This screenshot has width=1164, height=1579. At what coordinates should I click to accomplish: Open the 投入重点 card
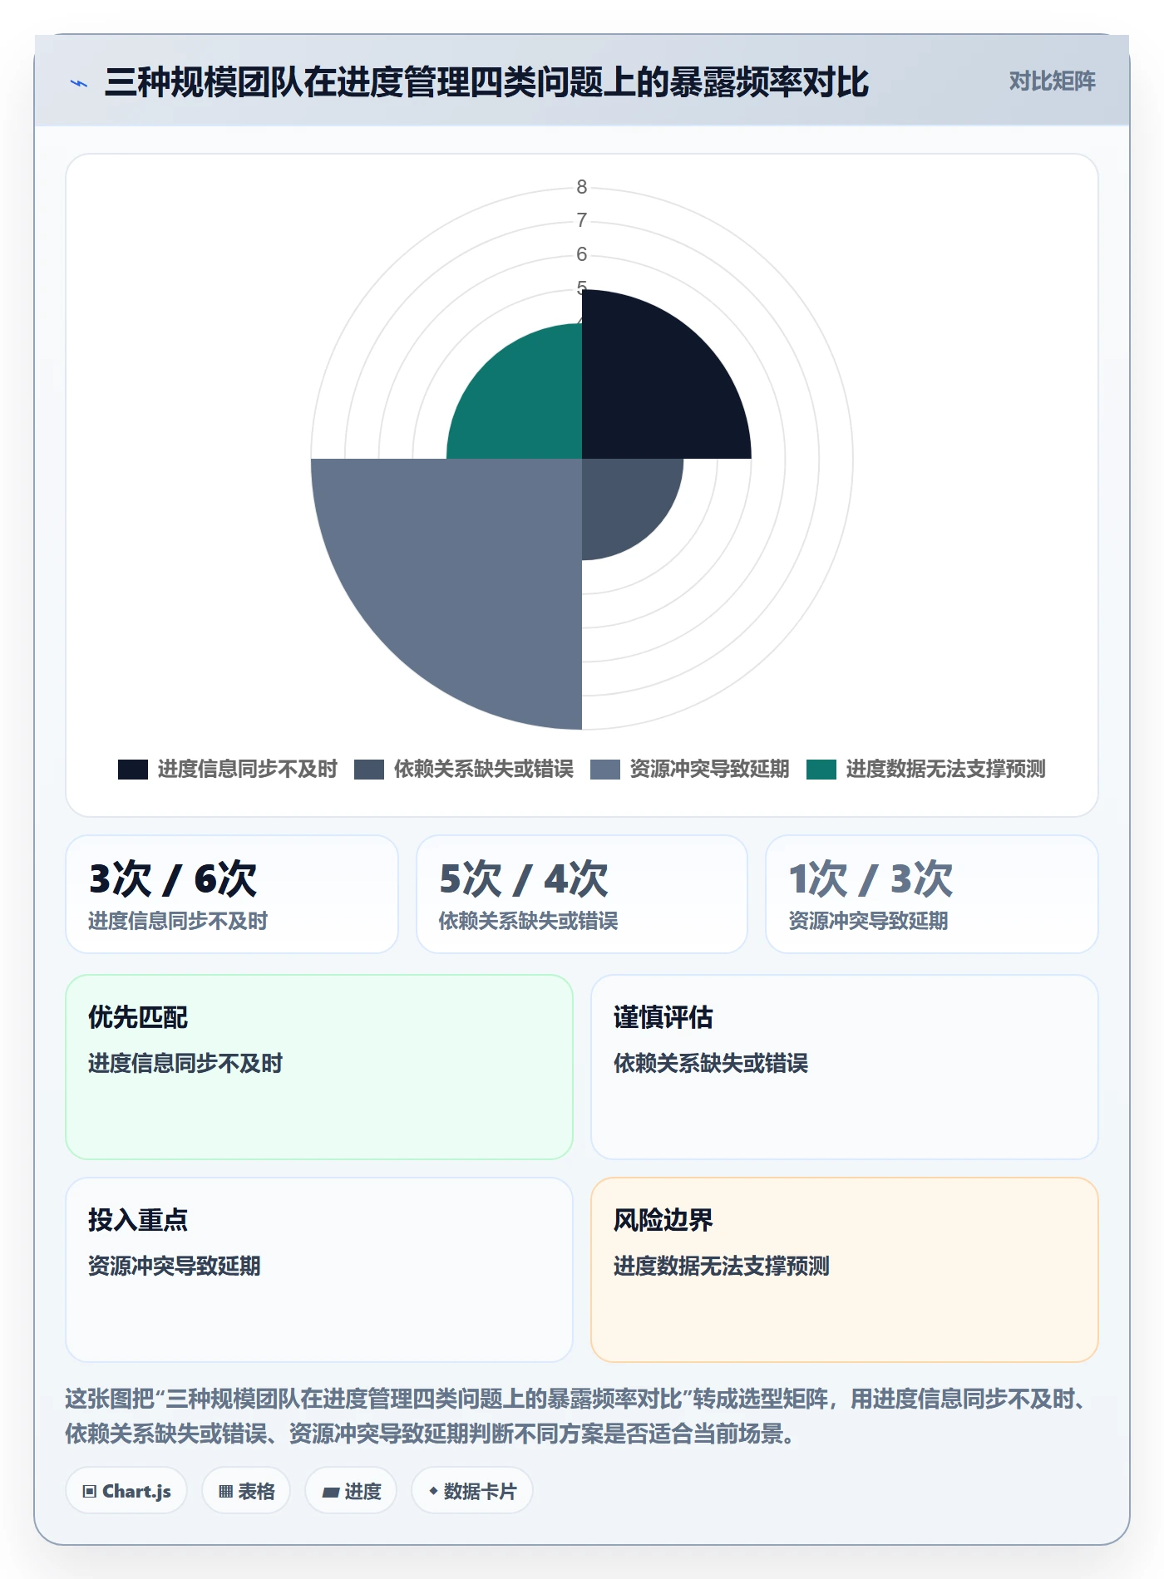pos(319,1270)
